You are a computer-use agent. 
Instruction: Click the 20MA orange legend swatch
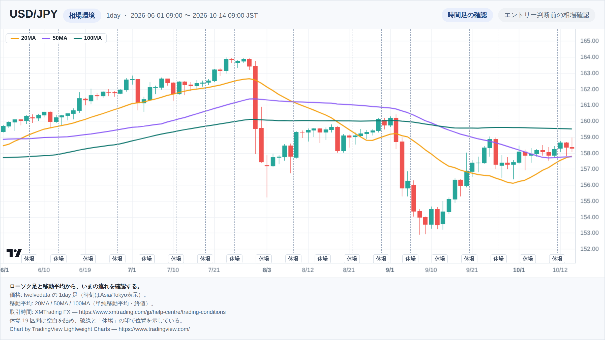(15, 38)
